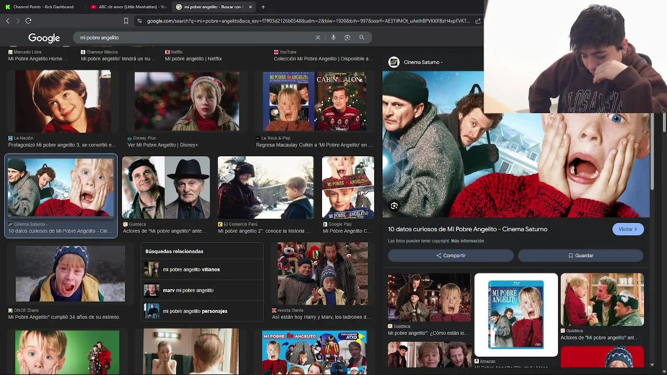
Task: Open Guioteca actors then-and-now thumbnail
Action: tap(166, 187)
